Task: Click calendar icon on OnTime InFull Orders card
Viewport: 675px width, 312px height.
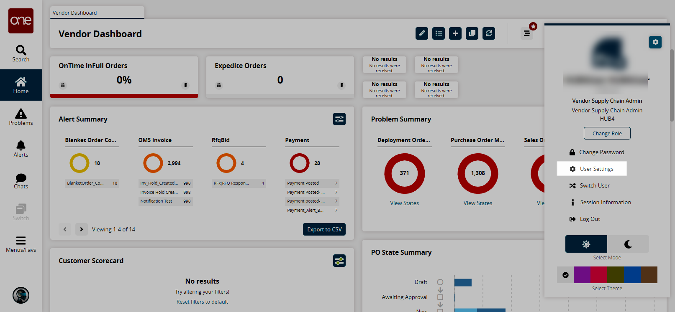Action: pos(63,85)
